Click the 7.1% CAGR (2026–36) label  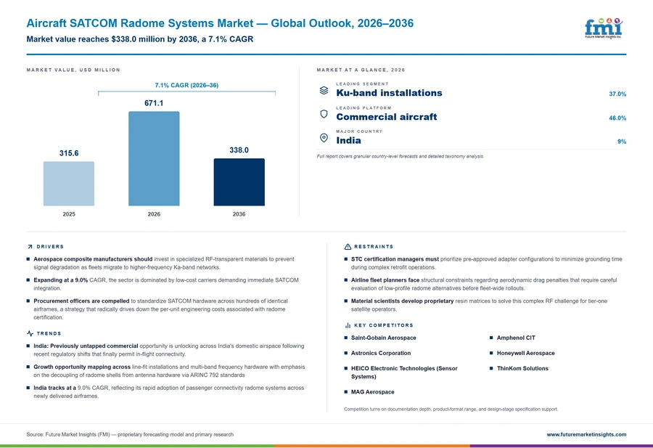click(x=186, y=85)
